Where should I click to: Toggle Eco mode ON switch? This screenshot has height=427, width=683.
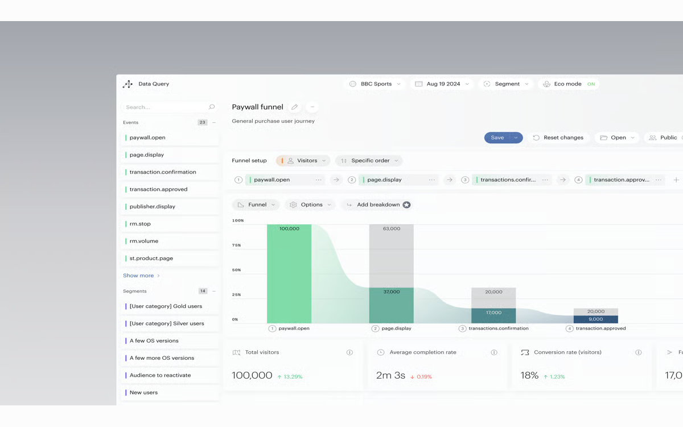click(x=591, y=84)
